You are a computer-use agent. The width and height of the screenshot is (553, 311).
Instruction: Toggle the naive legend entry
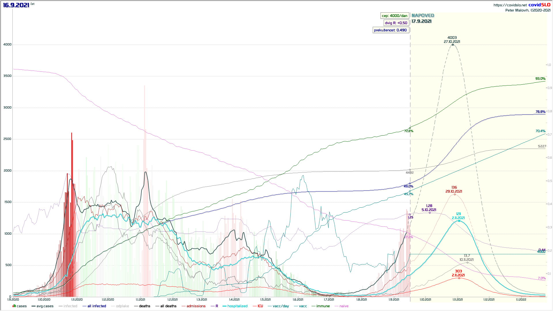pyautogui.click(x=344, y=306)
